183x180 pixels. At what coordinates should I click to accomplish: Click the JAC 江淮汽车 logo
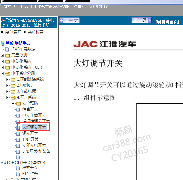[x=105, y=44]
